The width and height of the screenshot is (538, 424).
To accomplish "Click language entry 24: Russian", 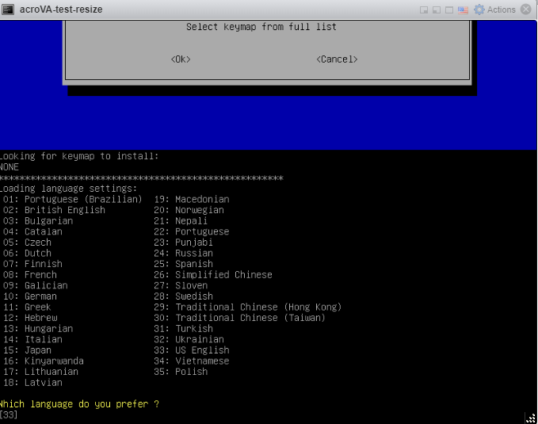I will pyautogui.click(x=183, y=254).
